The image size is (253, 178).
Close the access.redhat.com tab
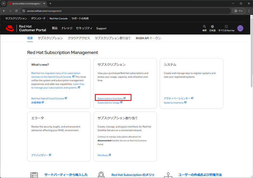(44, 3)
